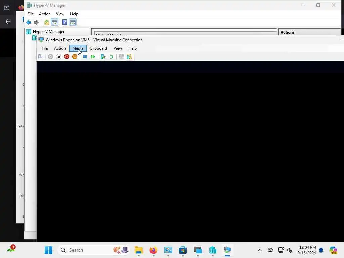Click Hyper-V Manager Back arrow
Image resolution: width=344 pixels, height=258 pixels.
[29, 22]
